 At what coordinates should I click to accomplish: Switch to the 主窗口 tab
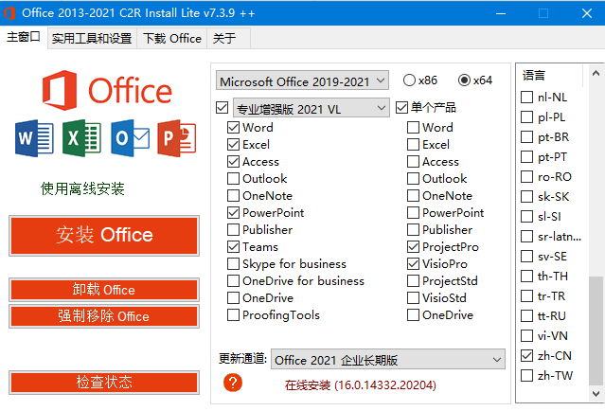click(24, 38)
